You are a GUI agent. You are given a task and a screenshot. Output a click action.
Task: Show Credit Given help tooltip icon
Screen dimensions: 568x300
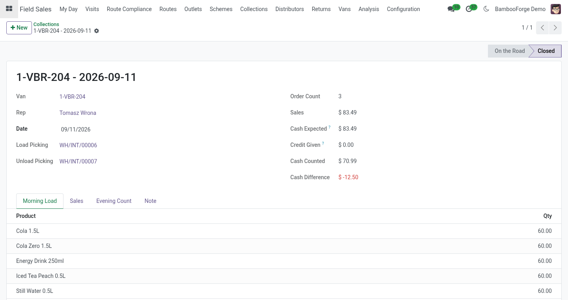[x=323, y=143]
